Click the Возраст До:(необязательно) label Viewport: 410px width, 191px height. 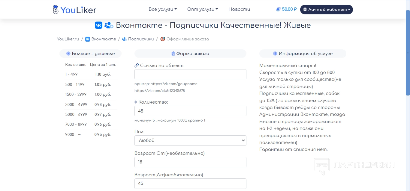[x=169, y=175]
